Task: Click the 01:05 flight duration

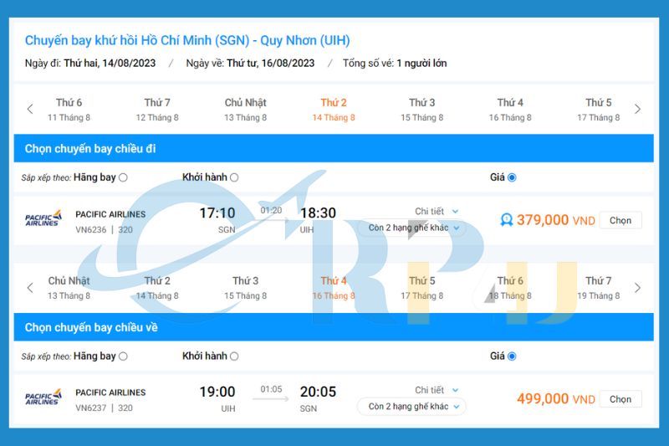Action: (271, 389)
